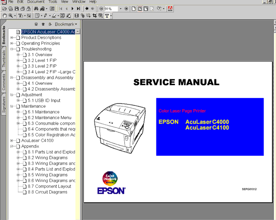Select the Adjustment bookmark
276x220 pixels.
tap(32, 95)
